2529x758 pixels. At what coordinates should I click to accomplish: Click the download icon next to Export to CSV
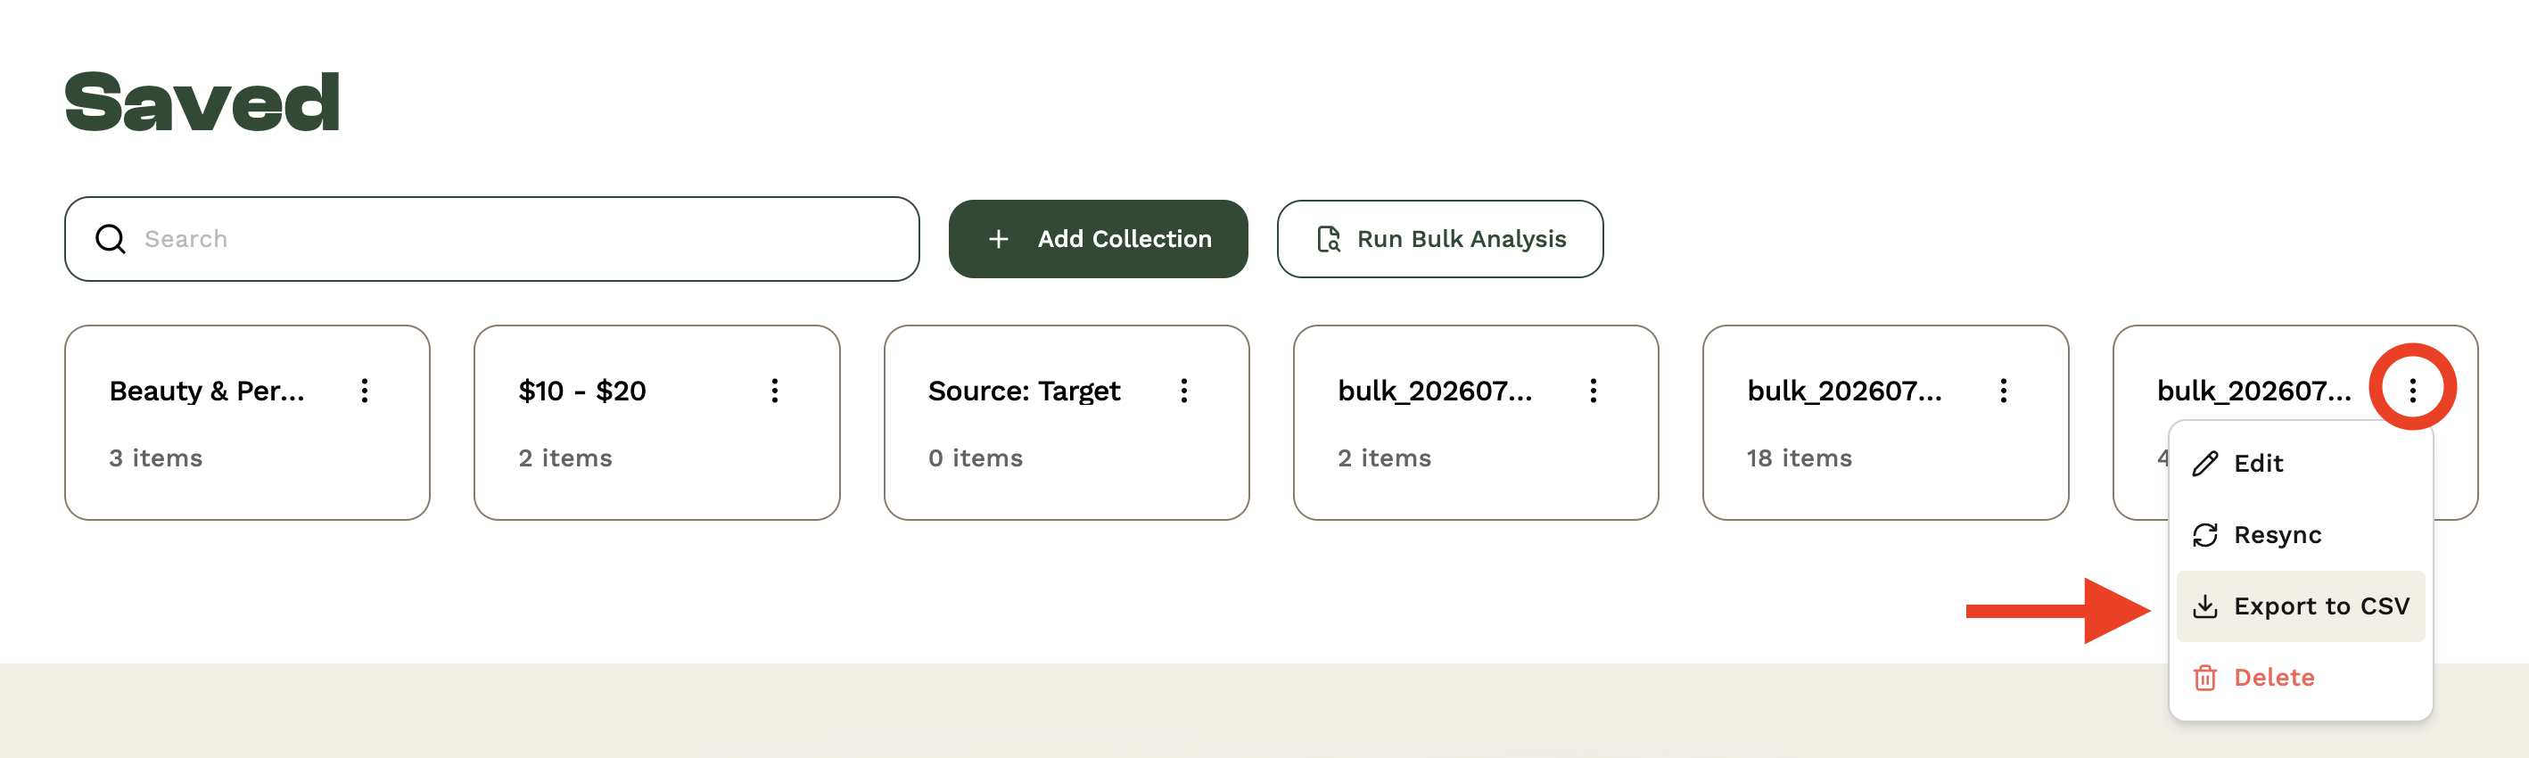(x=2205, y=606)
